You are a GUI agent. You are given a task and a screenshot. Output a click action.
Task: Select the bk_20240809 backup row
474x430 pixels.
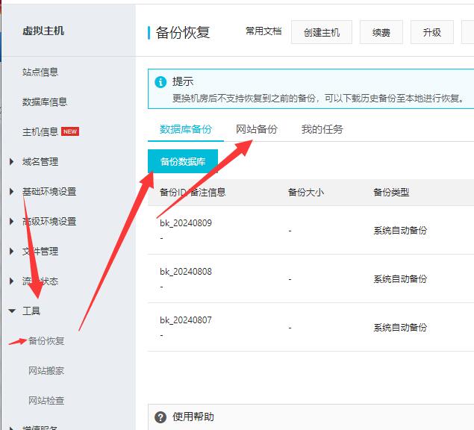click(186, 224)
